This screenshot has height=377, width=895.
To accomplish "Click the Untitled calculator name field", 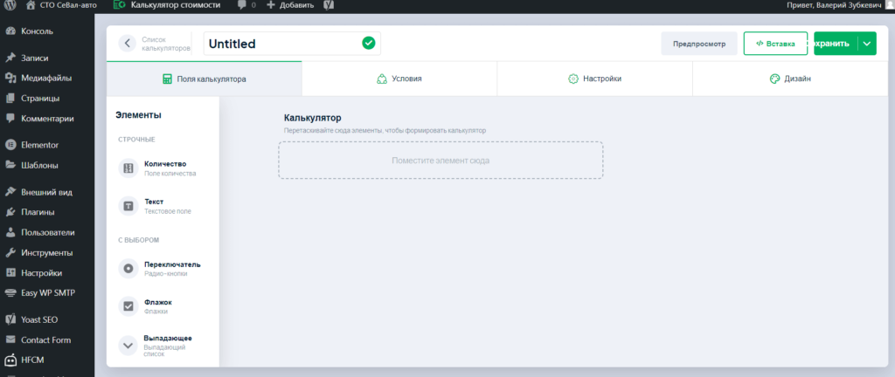I will 292,44.
